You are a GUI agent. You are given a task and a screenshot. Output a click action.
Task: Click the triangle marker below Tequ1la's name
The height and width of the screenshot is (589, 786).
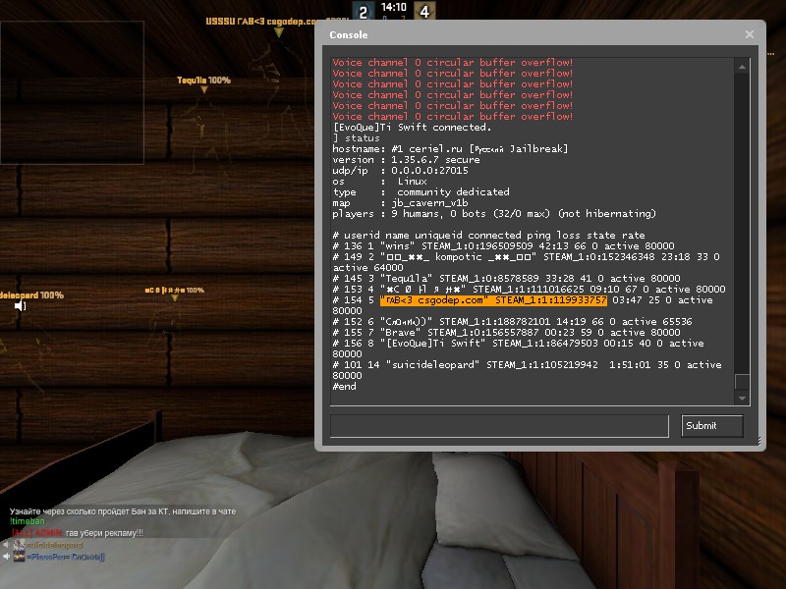tap(204, 90)
